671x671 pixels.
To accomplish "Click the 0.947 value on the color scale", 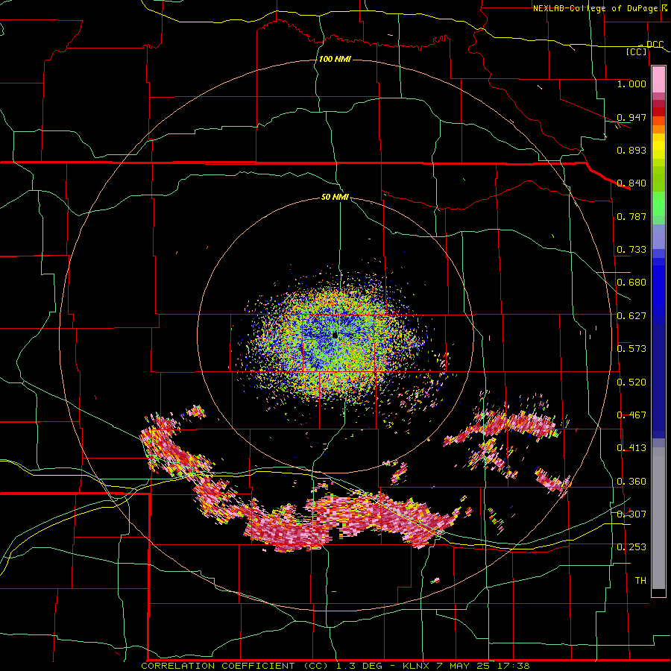I will 631,117.
